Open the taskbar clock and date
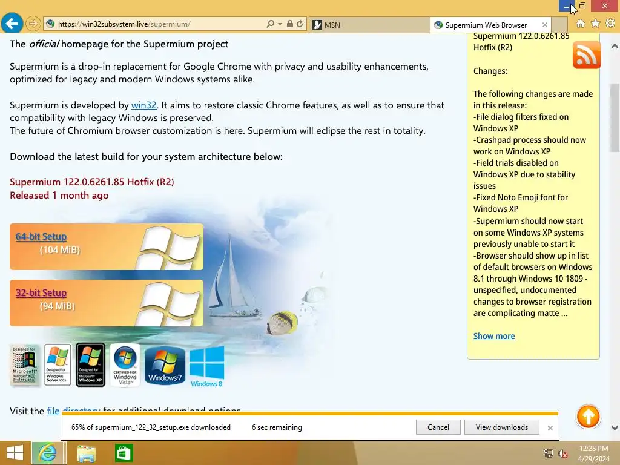 [x=593, y=453]
